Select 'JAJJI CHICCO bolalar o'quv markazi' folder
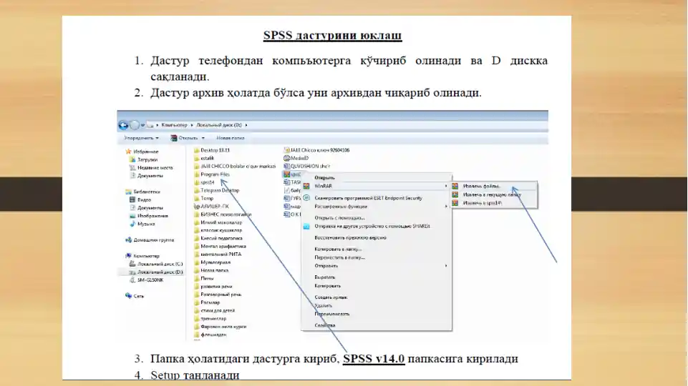 tap(238, 167)
